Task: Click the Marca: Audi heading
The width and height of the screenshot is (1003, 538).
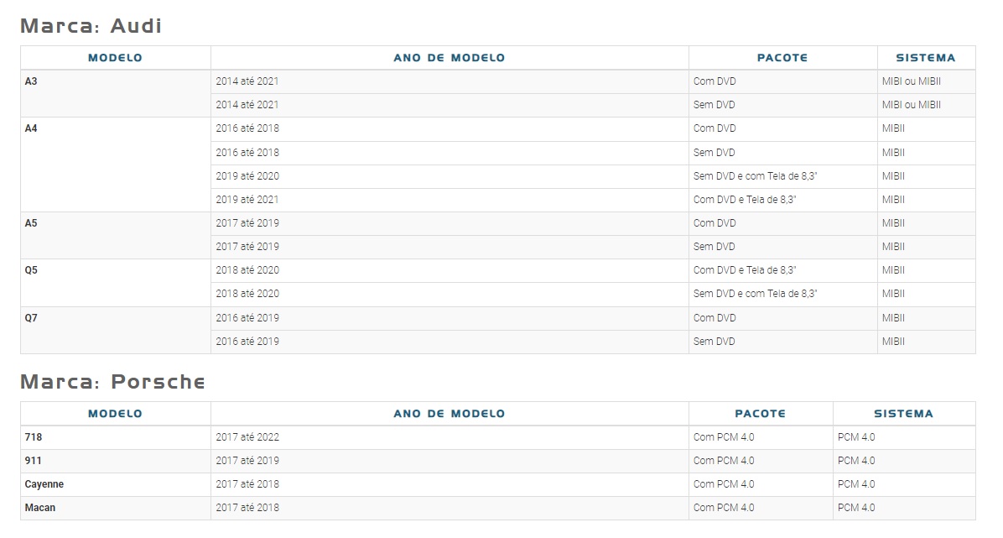Action: click(91, 26)
